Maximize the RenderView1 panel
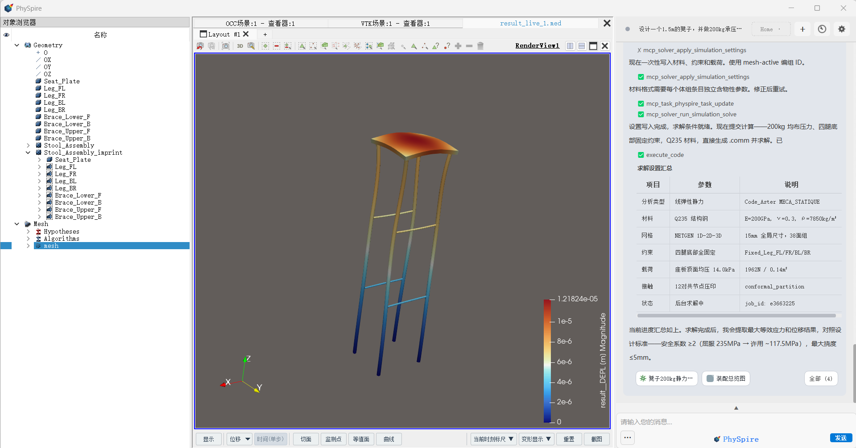The height and width of the screenshot is (448, 856). click(593, 46)
